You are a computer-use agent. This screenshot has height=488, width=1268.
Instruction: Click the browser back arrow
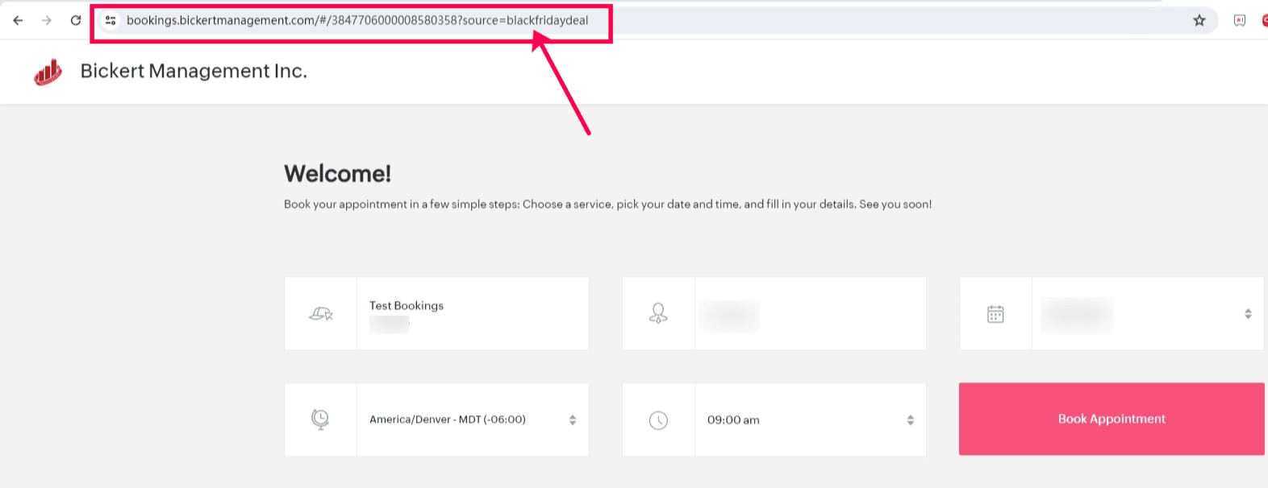click(18, 20)
